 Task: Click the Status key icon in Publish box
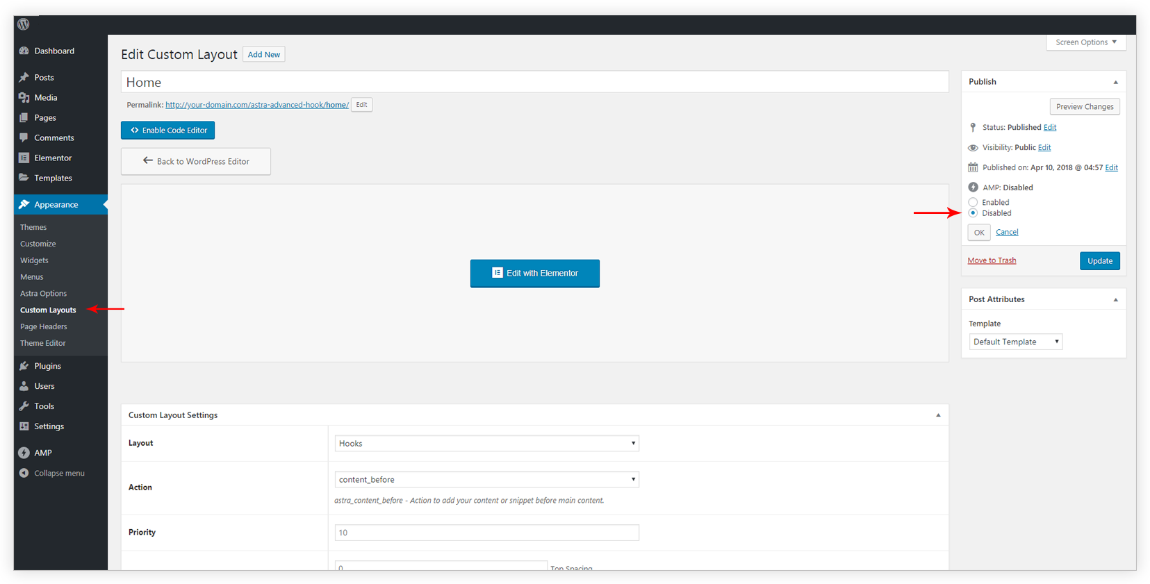pyautogui.click(x=973, y=127)
